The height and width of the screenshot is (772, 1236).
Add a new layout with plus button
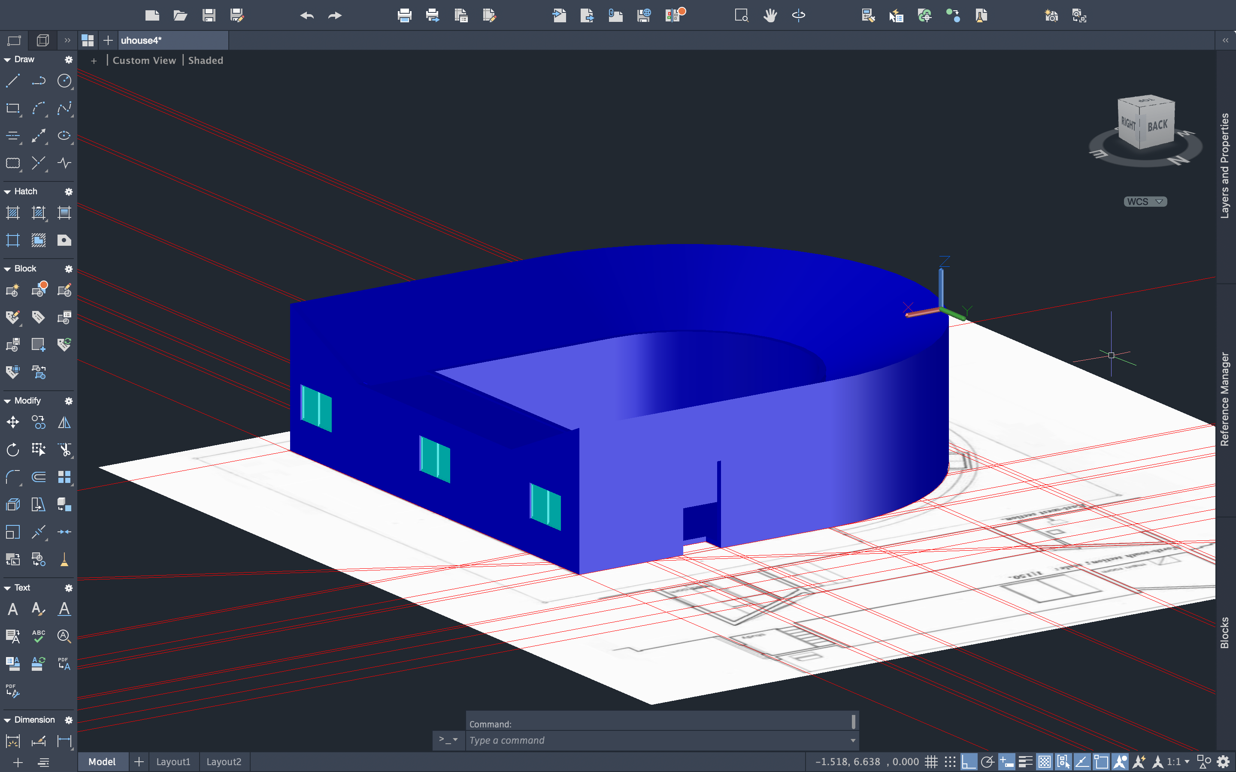pyautogui.click(x=139, y=762)
